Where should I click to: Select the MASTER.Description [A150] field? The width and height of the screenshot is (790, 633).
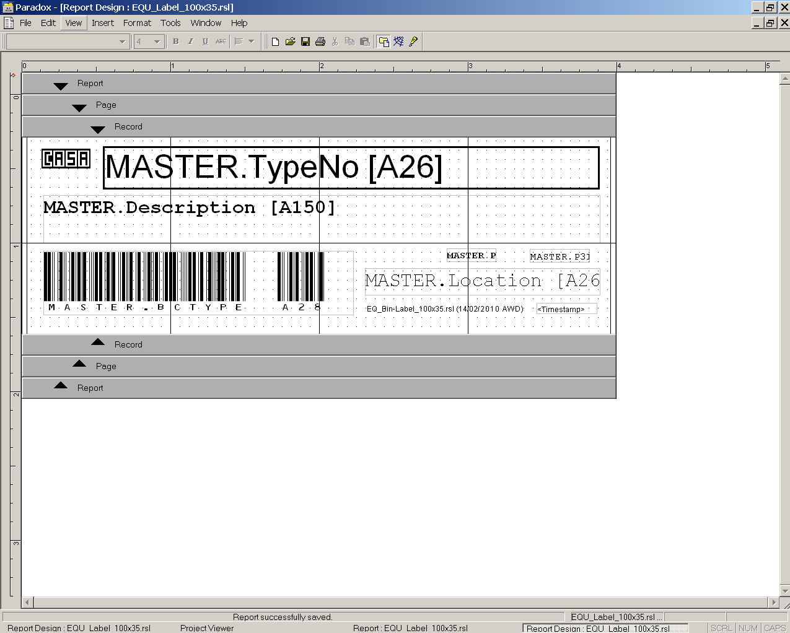pos(322,219)
